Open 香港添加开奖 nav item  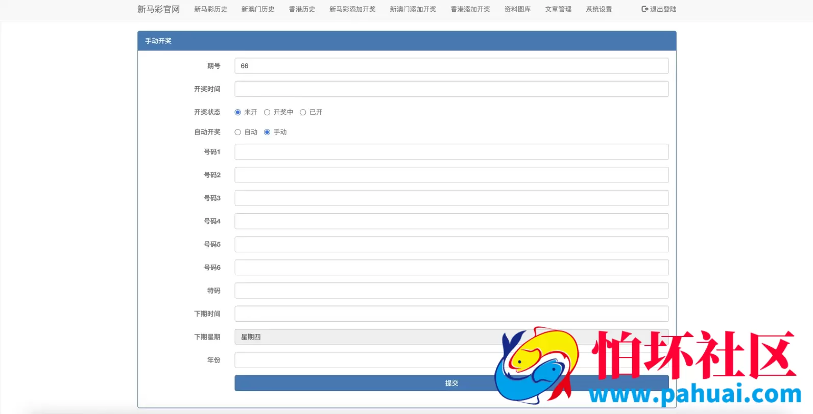coord(470,9)
